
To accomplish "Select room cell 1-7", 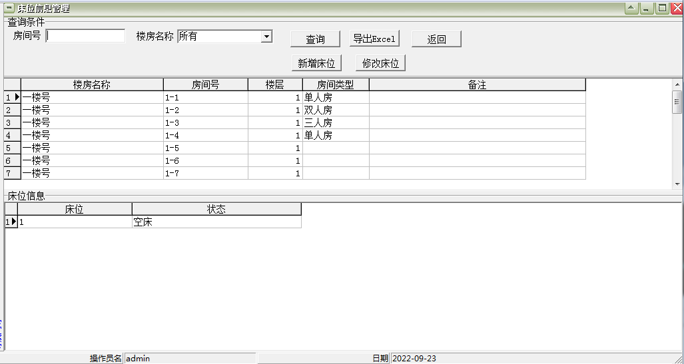I will coord(206,174).
